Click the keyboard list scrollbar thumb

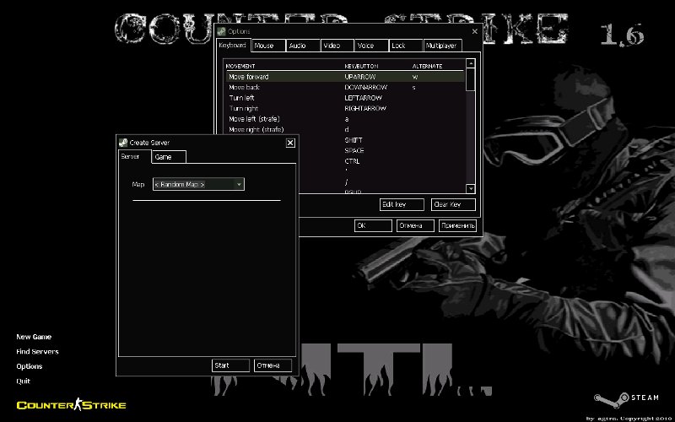click(471, 79)
